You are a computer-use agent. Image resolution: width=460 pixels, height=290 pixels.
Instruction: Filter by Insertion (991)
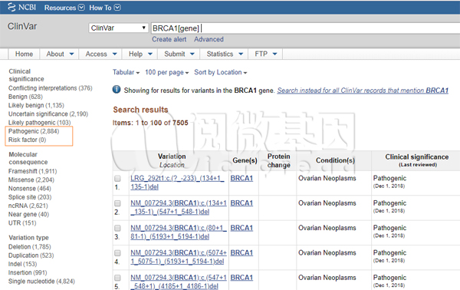28,272
